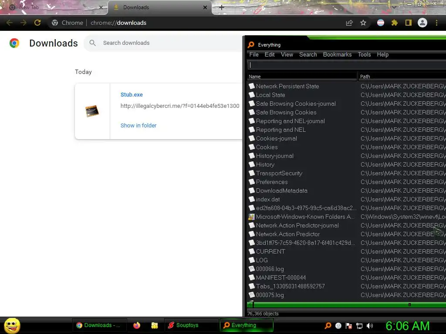The width and height of the screenshot is (446, 334).
Task: Click the Stub.exe file thumbnail icon
Action: [x=92, y=111]
